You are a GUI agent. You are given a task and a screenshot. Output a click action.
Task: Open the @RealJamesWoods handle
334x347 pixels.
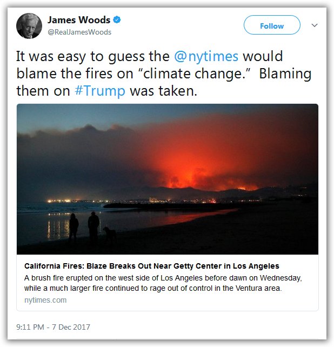[x=79, y=32]
